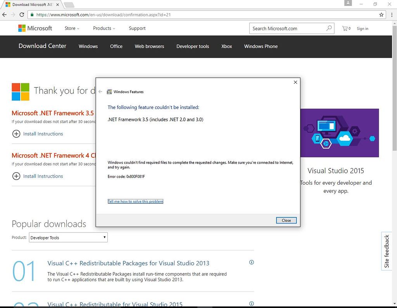Click the Sign in link

tap(362, 28)
